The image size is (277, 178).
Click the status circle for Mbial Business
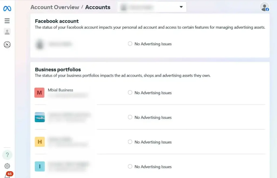tap(130, 93)
